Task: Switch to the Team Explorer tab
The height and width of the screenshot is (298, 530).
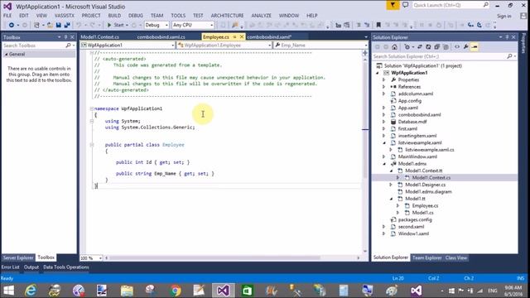Action: pyautogui.click(x=426, y=257)
